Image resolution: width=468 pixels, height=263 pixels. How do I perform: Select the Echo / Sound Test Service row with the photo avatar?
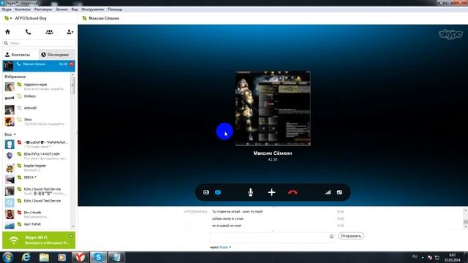[x=37, y=191]
